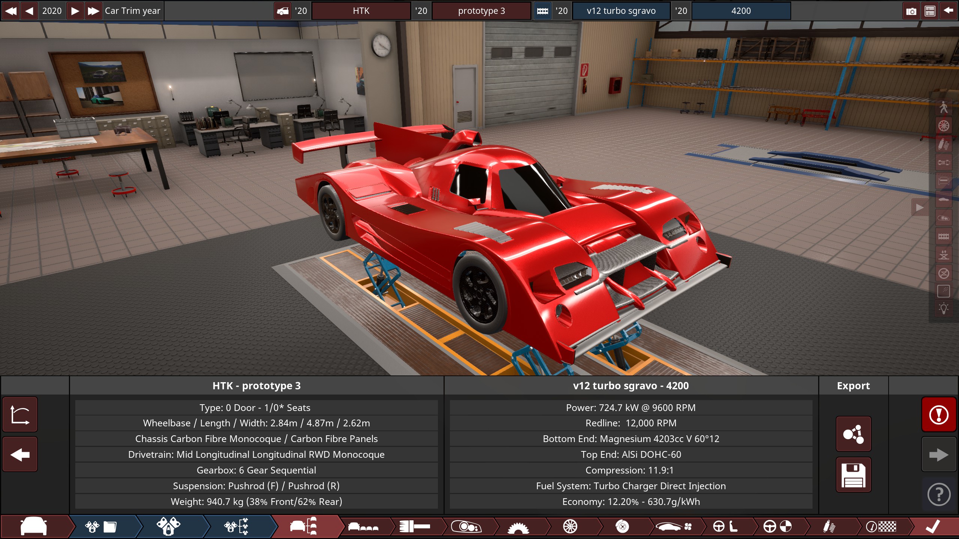Toggle drivetrain axle view in right sidebar

tap(944, 162)
